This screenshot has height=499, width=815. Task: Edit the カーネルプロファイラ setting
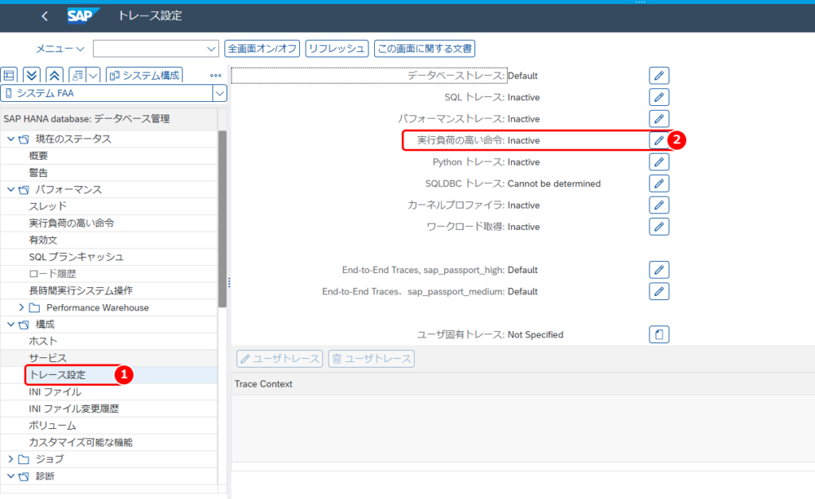click(x=658, y=205)
